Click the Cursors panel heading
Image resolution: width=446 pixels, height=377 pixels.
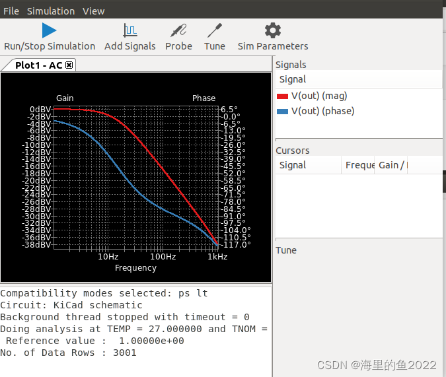point(293,151)
